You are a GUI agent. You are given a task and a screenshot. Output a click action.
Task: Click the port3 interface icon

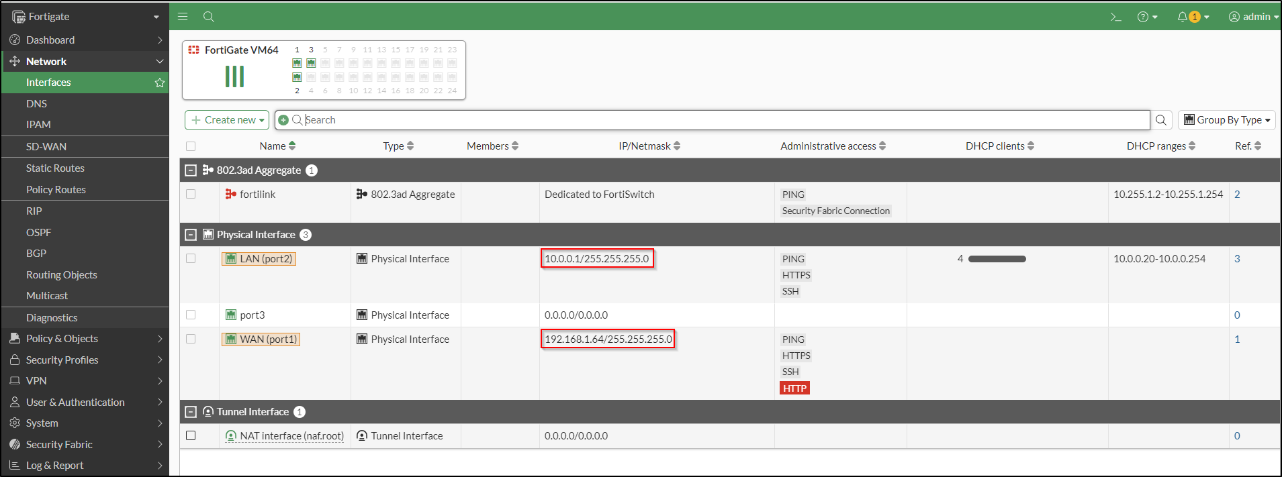coord(231,315)
